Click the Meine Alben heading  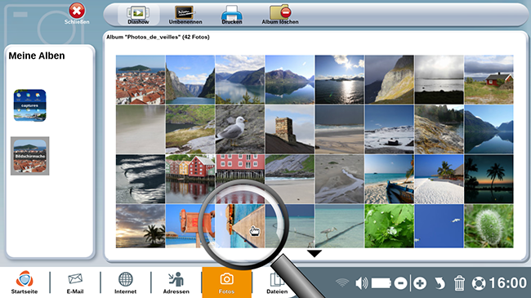tap(37, 56)
